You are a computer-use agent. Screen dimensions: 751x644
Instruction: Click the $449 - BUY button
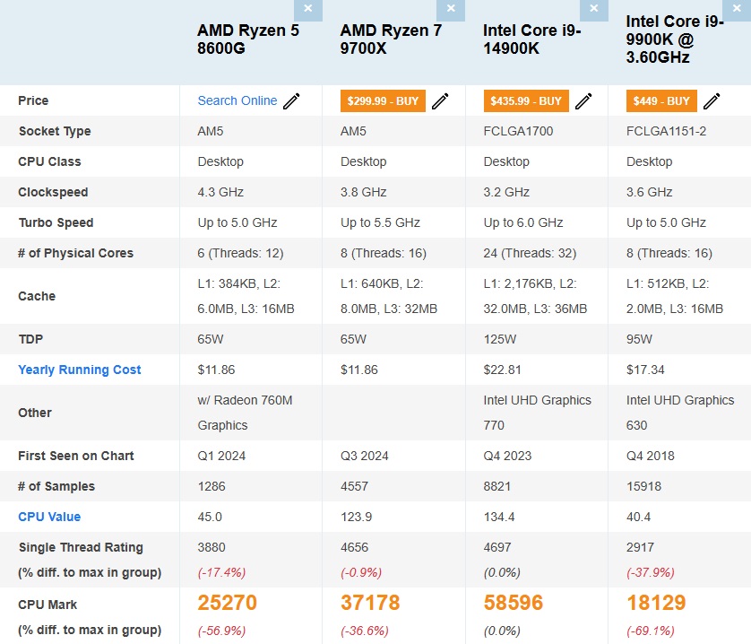[661, 101]
